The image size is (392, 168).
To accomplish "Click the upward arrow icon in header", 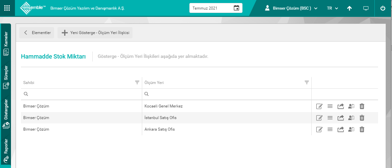I will point(349,8).
